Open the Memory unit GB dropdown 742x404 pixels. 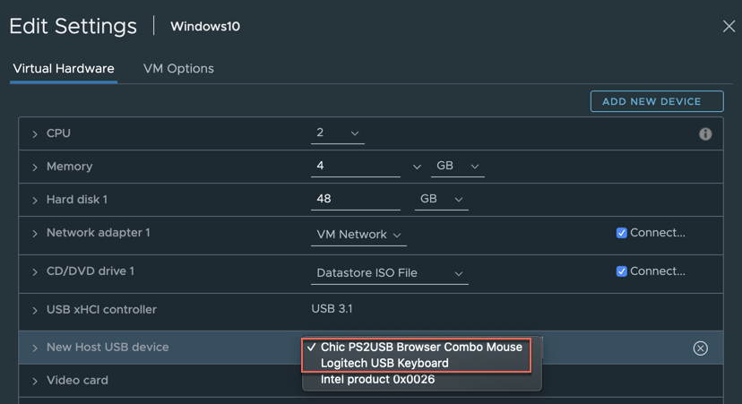pos(457,167)
